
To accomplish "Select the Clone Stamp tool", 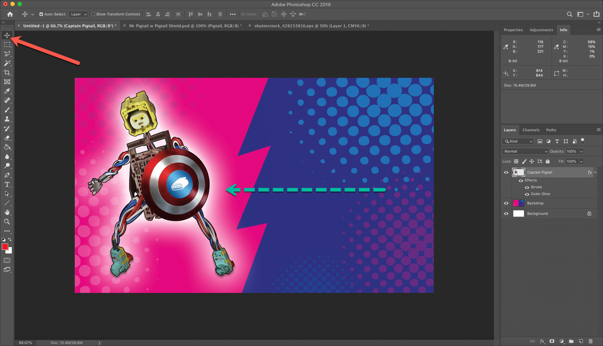I will coord(7,119).
